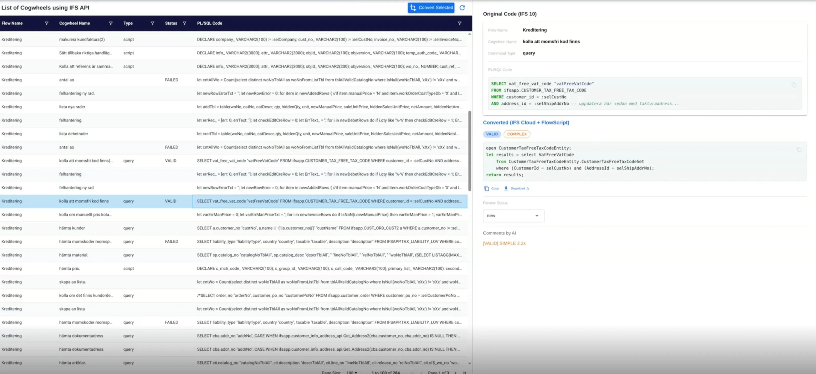Select the hämta pris. row

233,268
